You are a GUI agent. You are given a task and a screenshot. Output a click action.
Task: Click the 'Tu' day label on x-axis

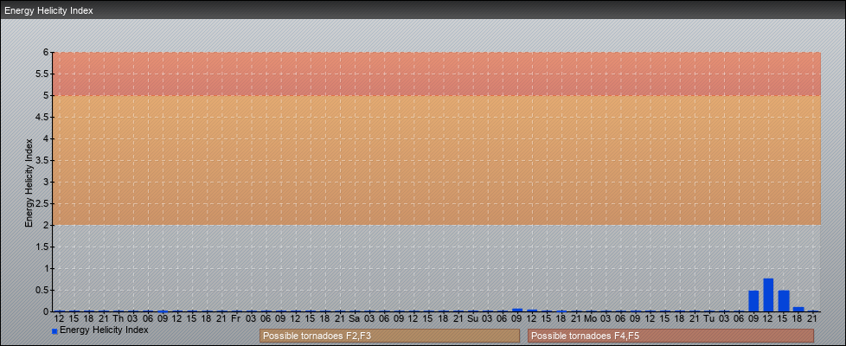[x=709, y=318]
